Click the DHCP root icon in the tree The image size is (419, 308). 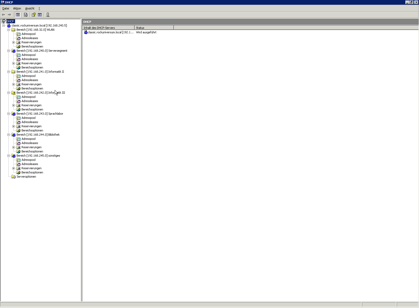3,21
